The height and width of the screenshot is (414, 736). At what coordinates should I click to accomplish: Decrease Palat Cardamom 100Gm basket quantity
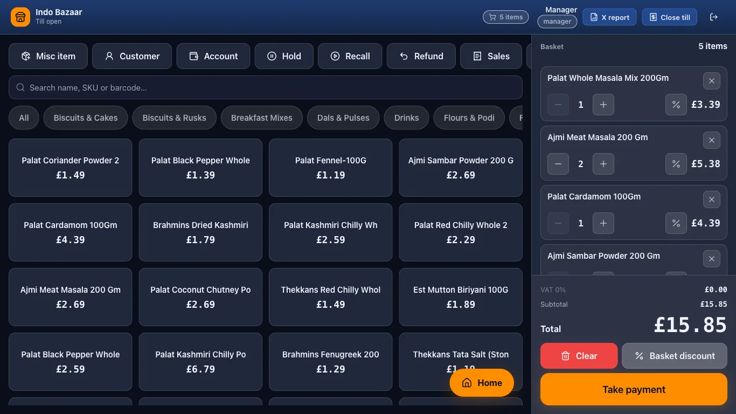coord(558,223)
